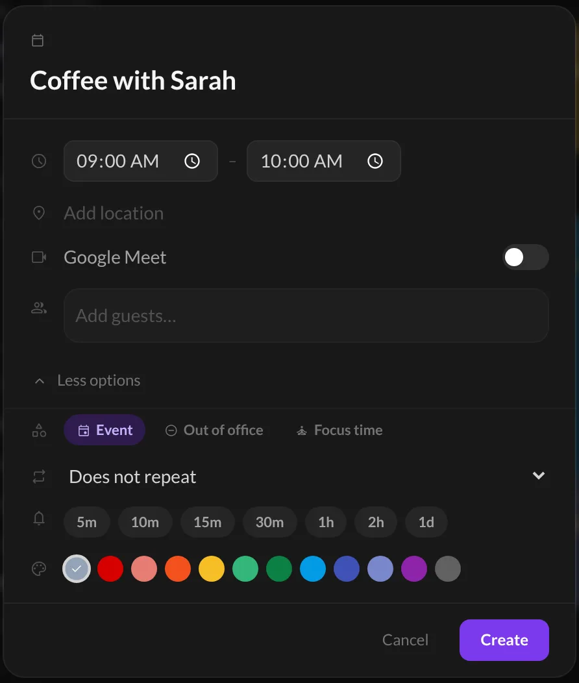
Task: Click the repeat arrows icon
Action: pyautogui.click(x=39, y=476)
